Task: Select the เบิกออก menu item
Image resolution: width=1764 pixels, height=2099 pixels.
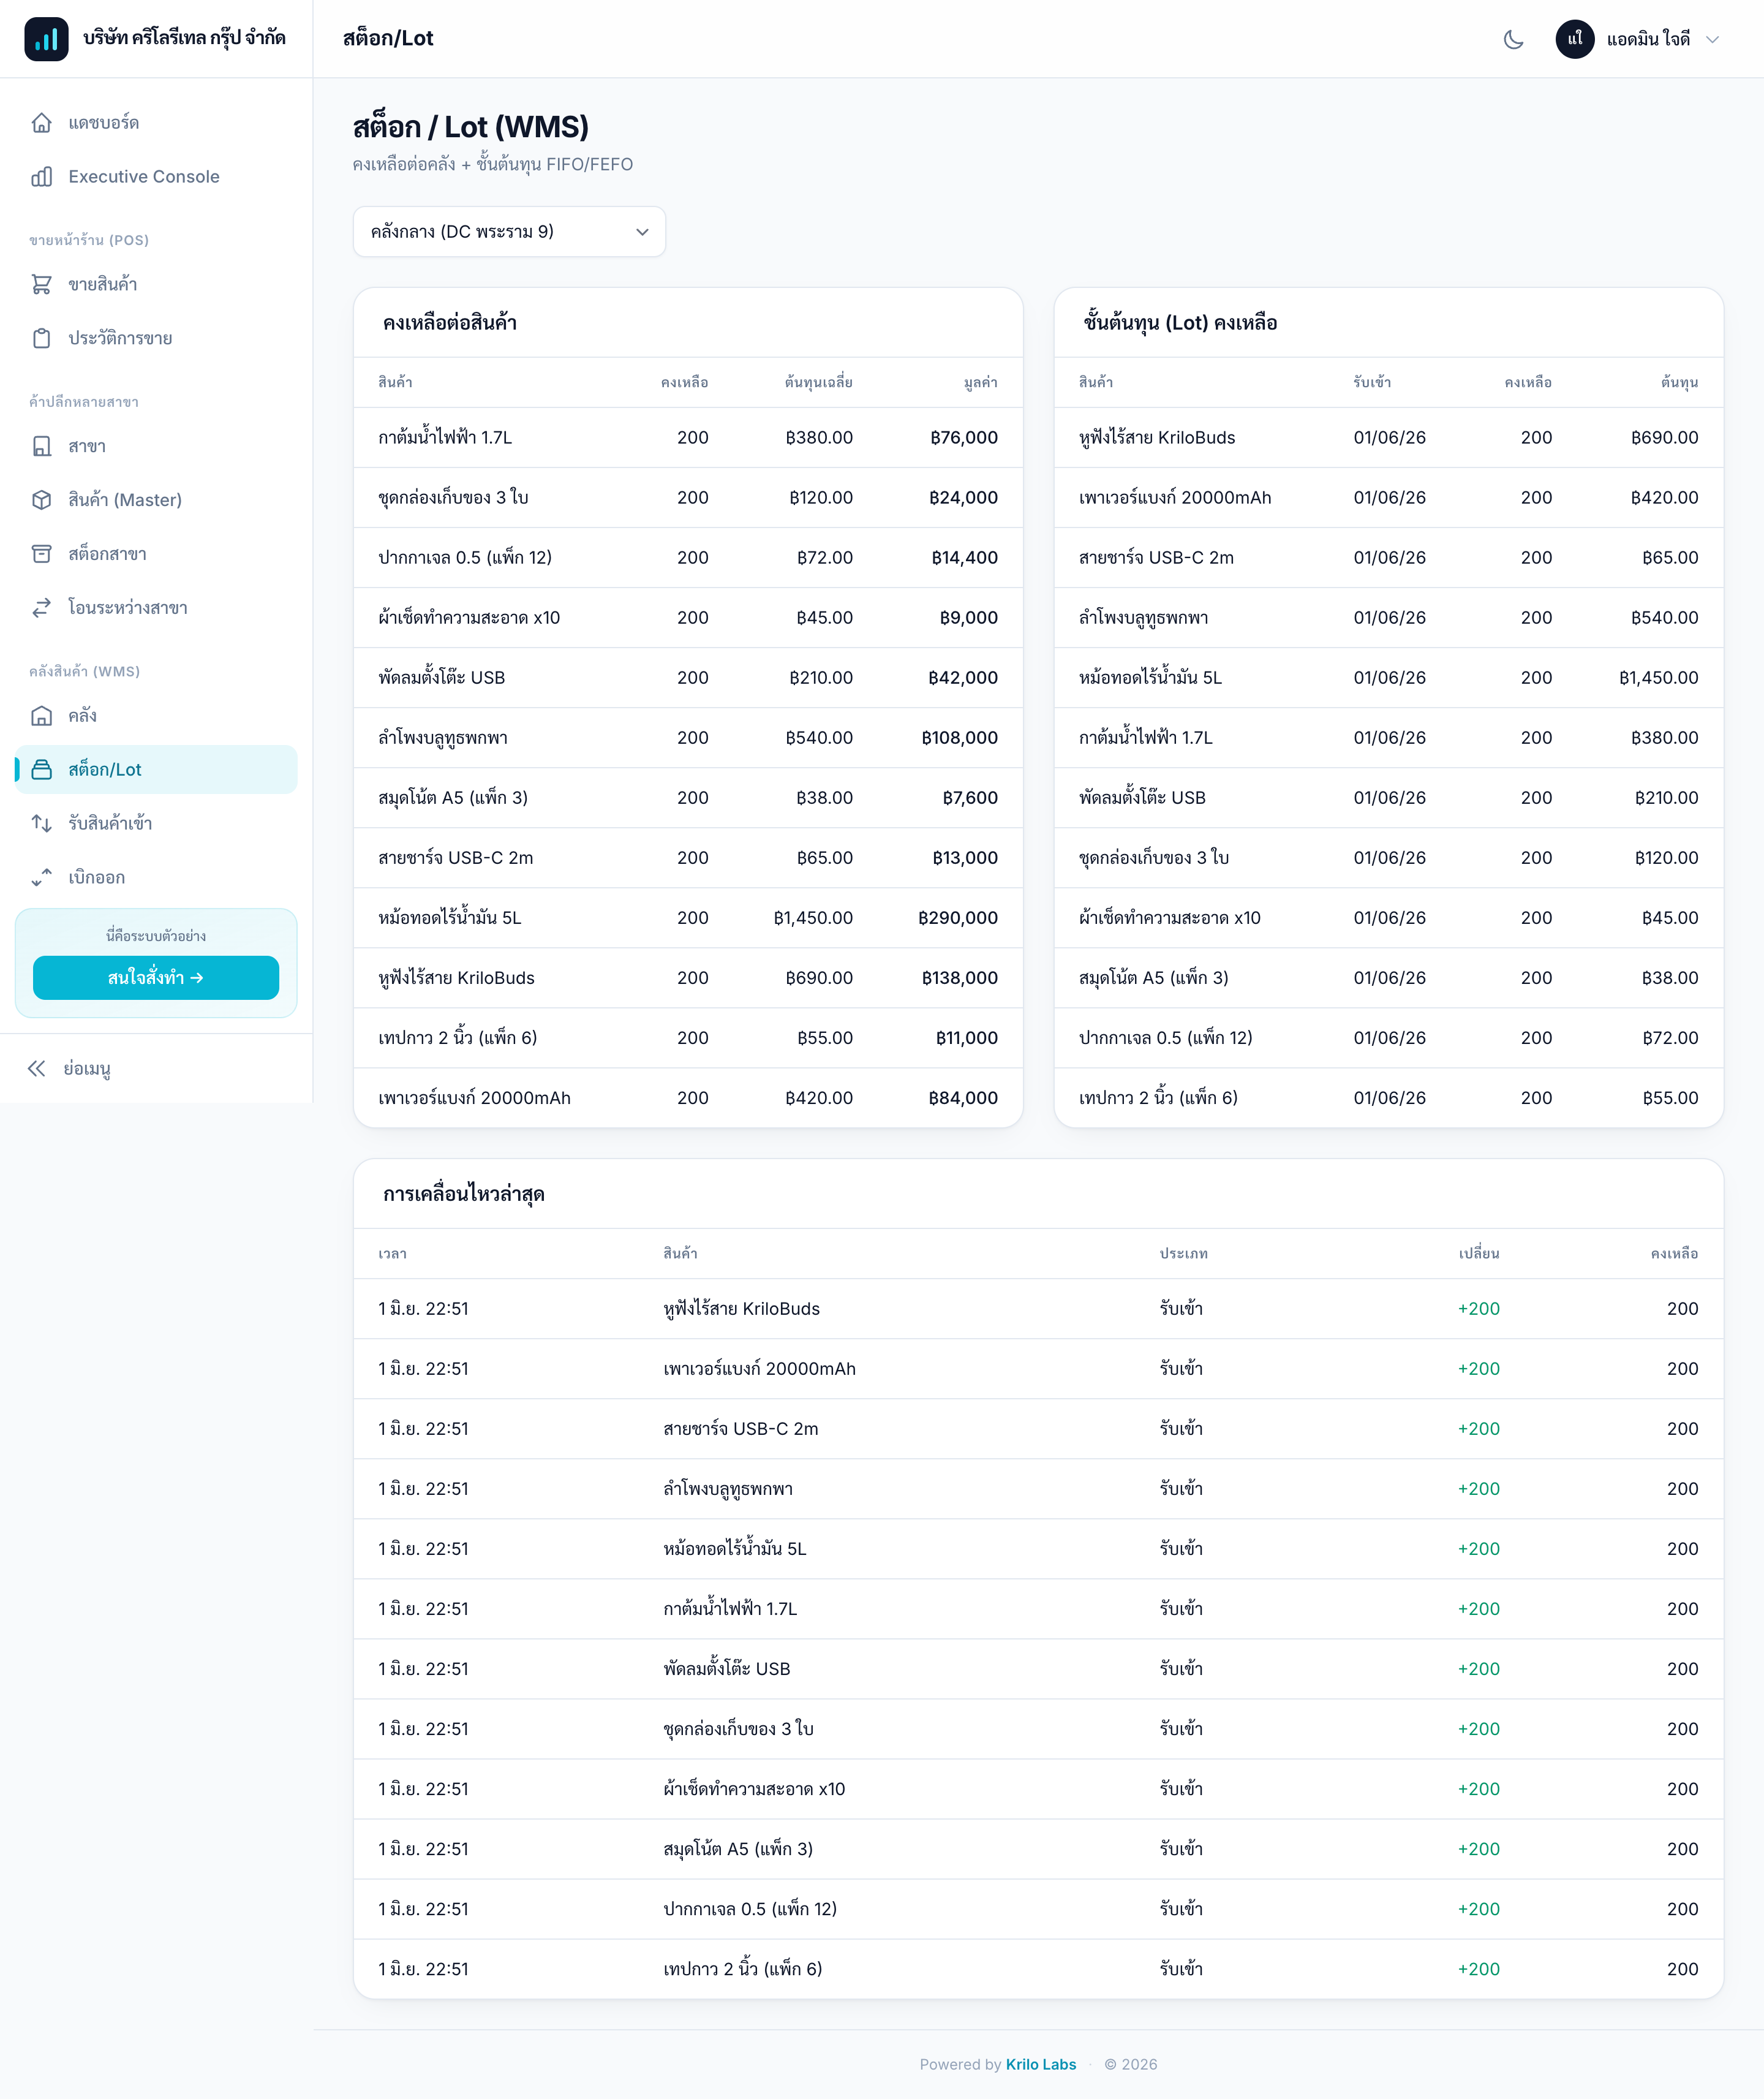Action: pyautogui.click(x=156, y=878)
